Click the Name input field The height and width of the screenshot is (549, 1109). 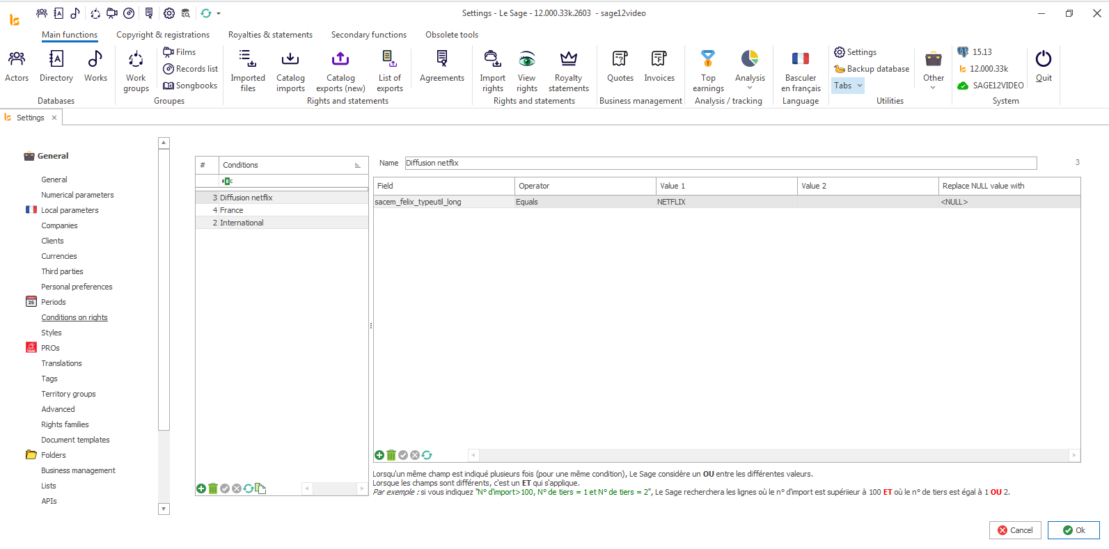point(721,163)
